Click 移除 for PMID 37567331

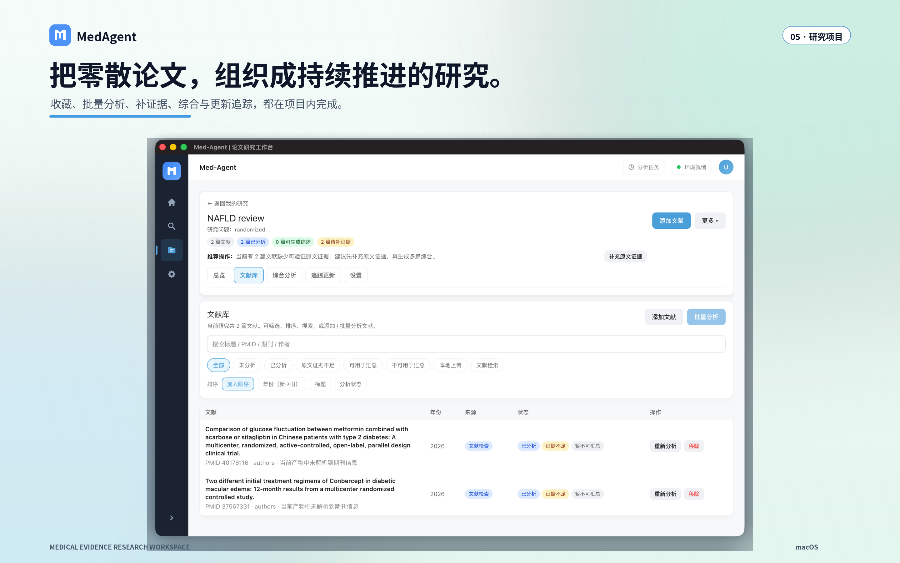tap(694, 494)
